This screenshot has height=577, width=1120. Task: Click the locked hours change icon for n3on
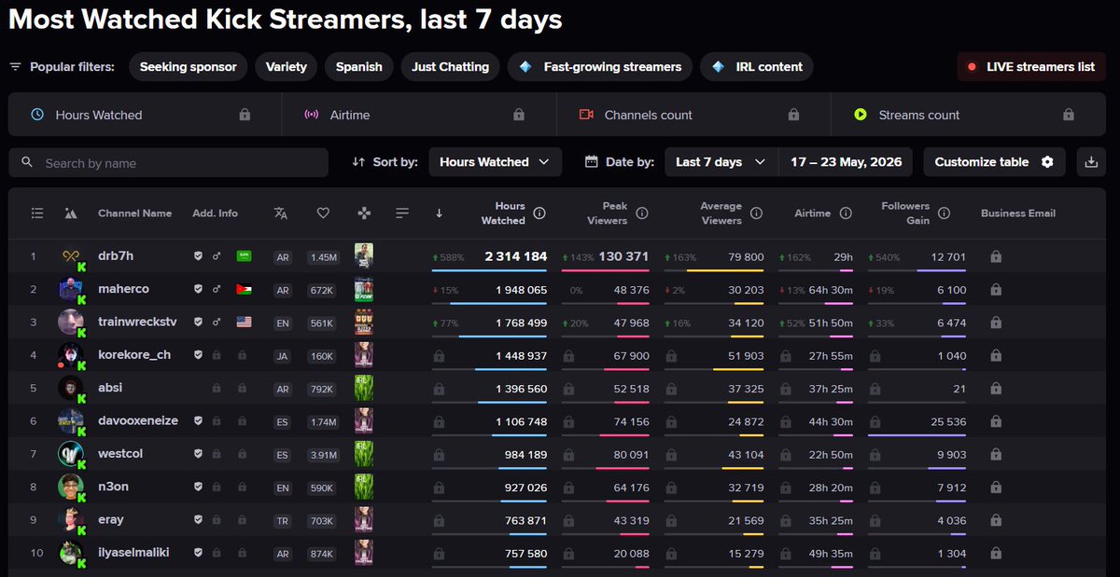[440, 488]
